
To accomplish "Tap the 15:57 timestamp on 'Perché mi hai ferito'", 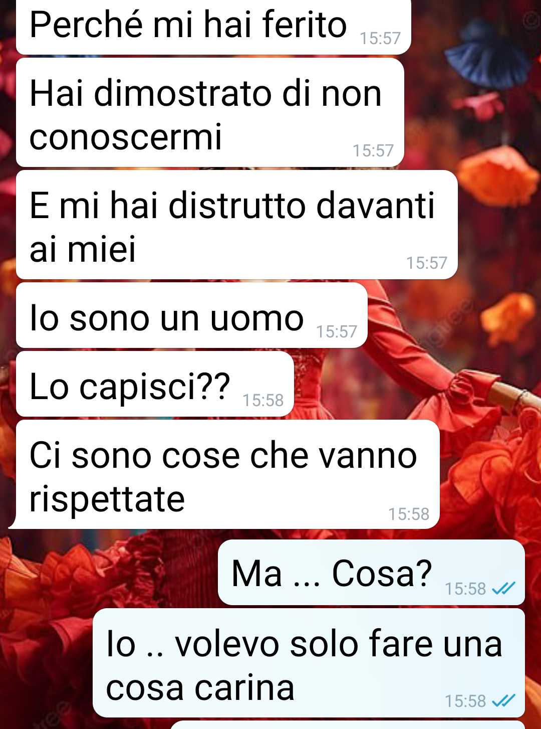I will click(380, 38).
